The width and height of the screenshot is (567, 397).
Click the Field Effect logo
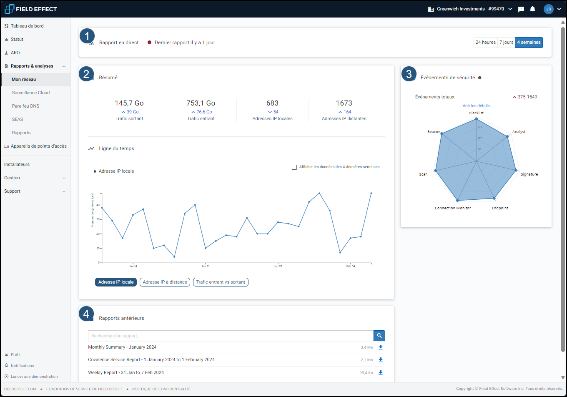click(x=31, y=9)
